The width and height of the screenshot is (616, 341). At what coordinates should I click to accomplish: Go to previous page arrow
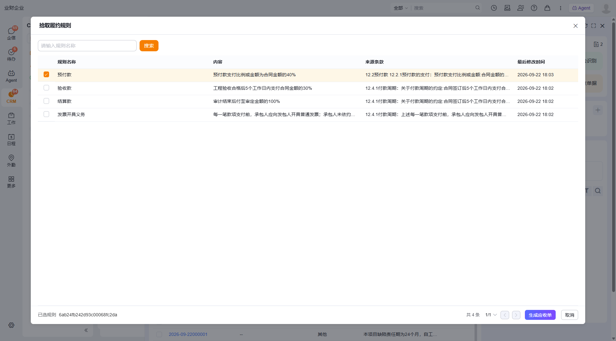click(x=505, y=315)
